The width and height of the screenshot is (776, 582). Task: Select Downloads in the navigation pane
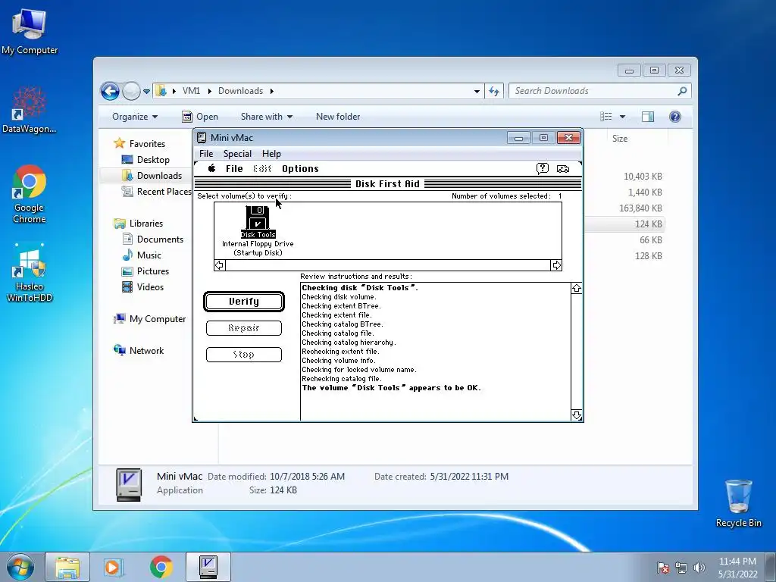[x=159, y=176]
